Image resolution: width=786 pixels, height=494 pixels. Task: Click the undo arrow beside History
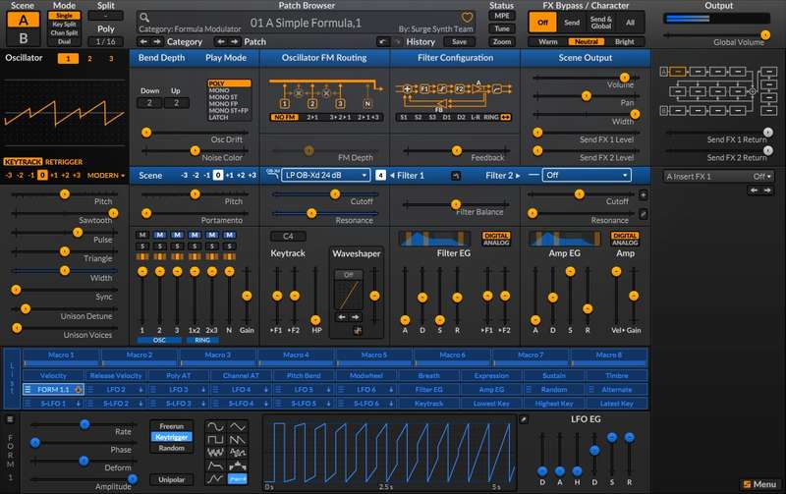(x=383, y=42)
